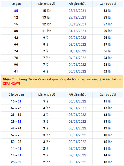Select pair '26 - 62'
Image resolution: width=124 pixels, height=166 pixels.
click(x=16, y=162)
